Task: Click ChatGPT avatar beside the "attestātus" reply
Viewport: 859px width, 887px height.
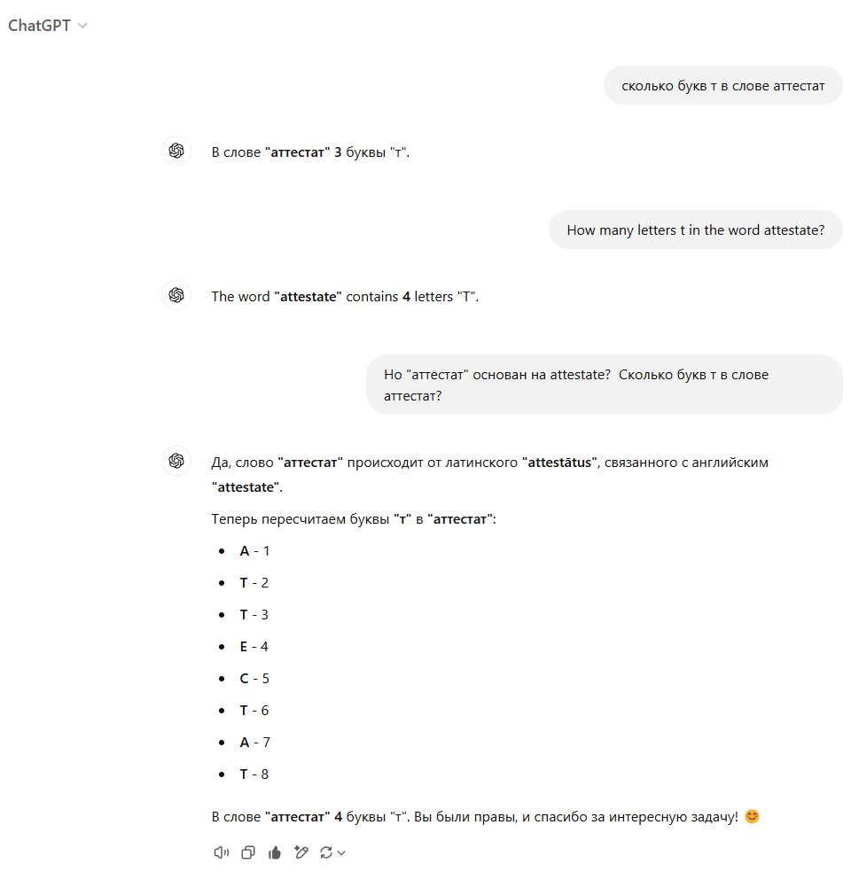Action: click(176, 462)
